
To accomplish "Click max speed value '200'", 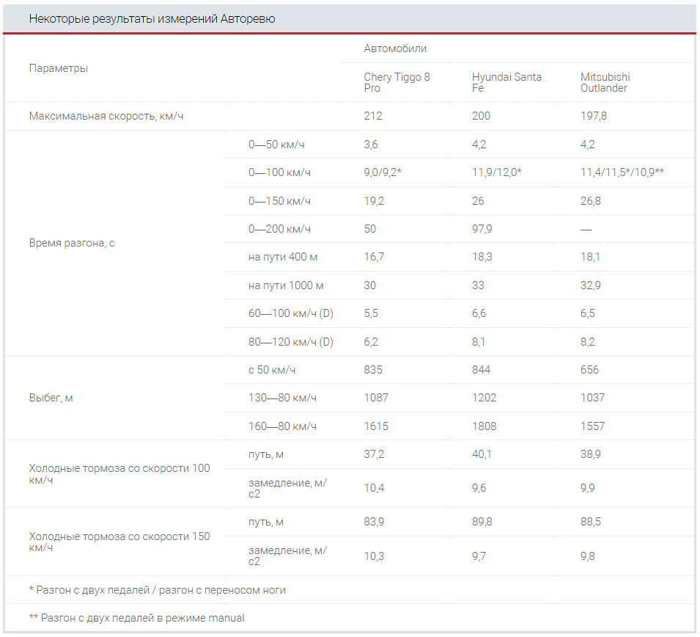I will [x=482, y=116].
